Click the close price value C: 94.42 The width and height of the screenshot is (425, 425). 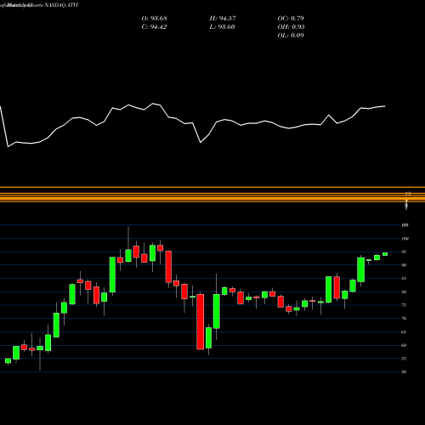coord(154,27)
